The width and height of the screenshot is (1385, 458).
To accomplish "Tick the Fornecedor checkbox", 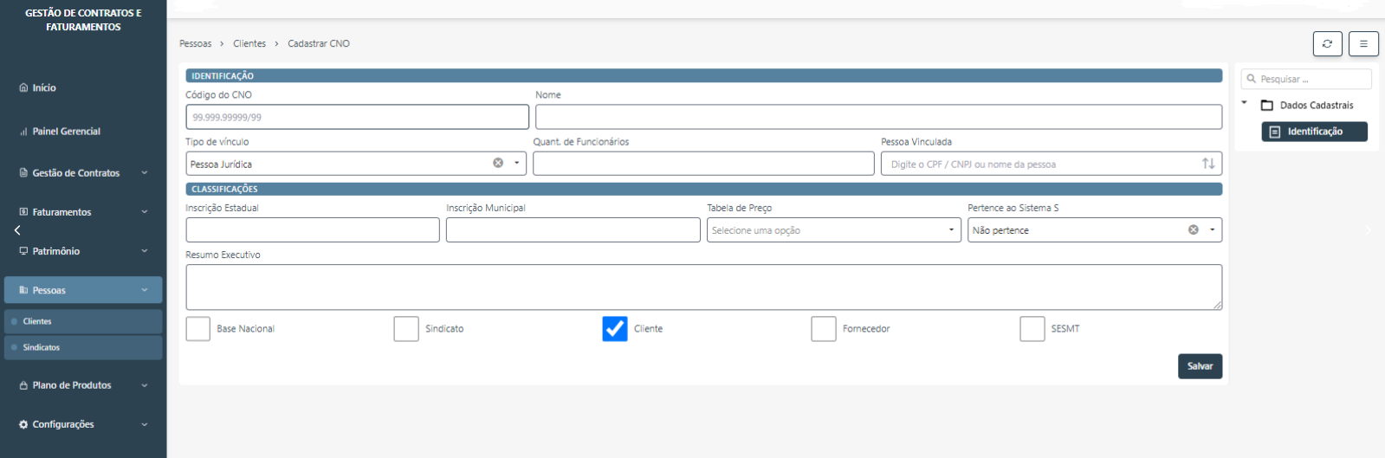I will click(823, 329).
